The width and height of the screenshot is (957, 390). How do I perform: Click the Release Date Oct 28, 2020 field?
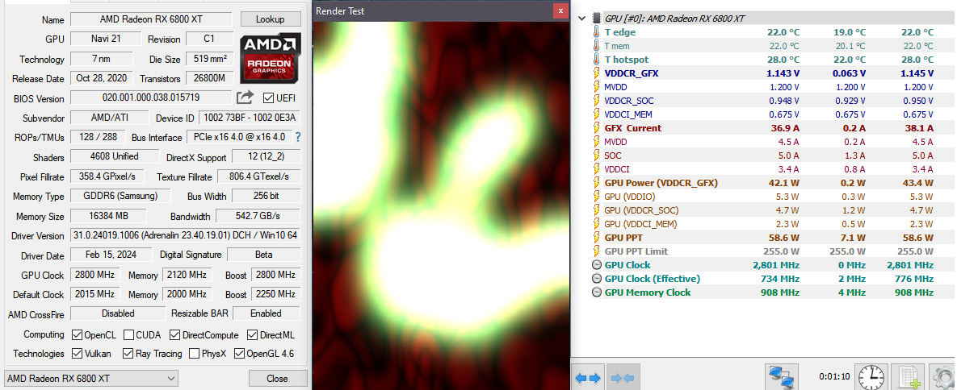click(102, 79)
